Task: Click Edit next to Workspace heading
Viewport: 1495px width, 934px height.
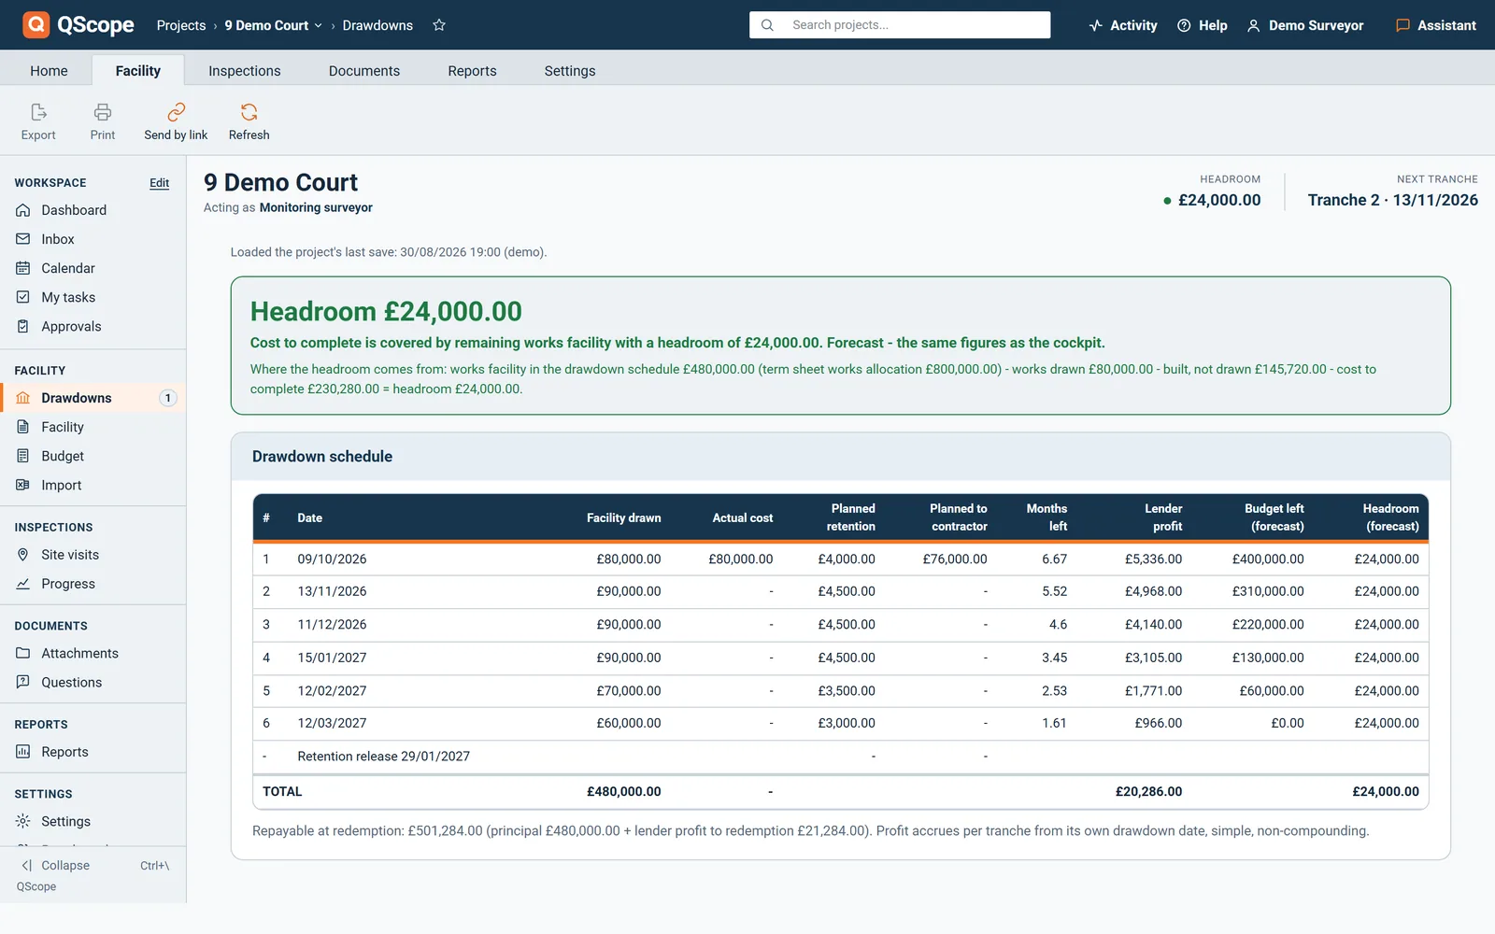Action: click(160, 183)
